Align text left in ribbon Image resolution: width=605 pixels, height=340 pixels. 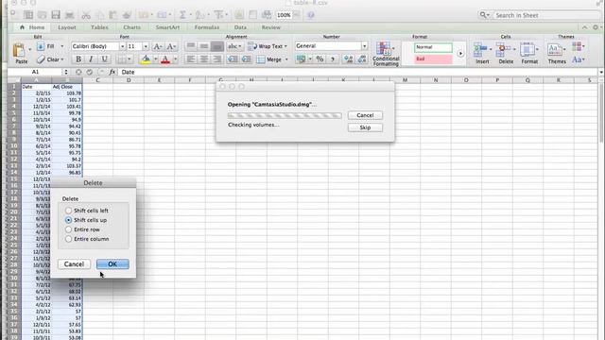click(x=190, y=59)
